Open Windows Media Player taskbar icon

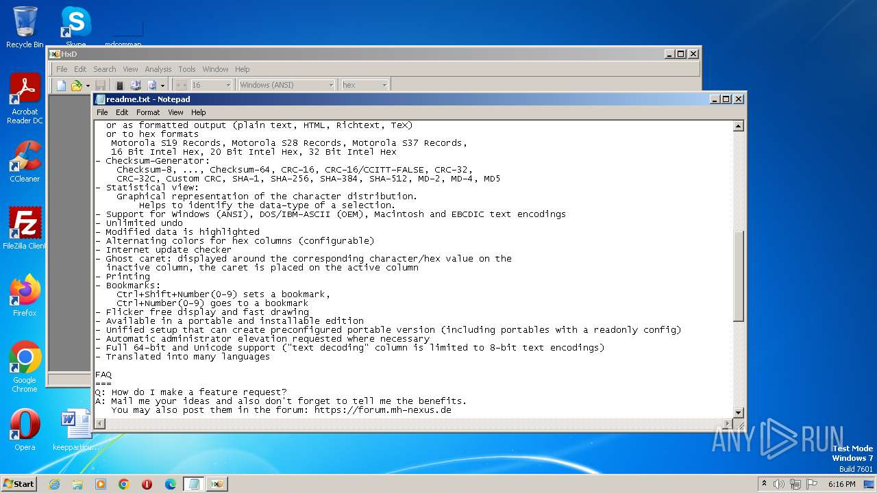101,484
